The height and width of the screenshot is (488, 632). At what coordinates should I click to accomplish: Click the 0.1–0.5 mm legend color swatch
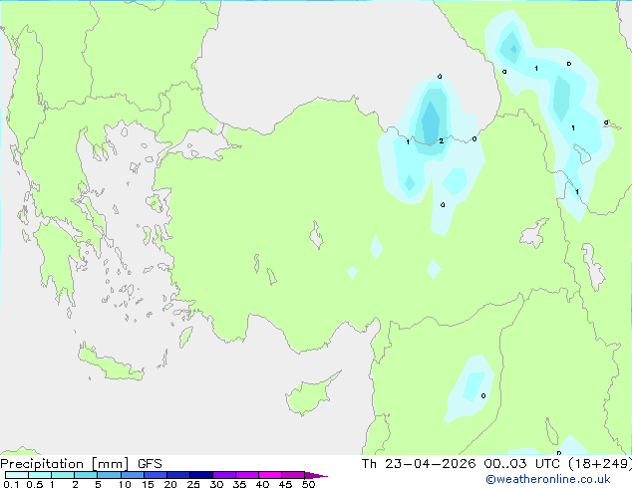17,475
